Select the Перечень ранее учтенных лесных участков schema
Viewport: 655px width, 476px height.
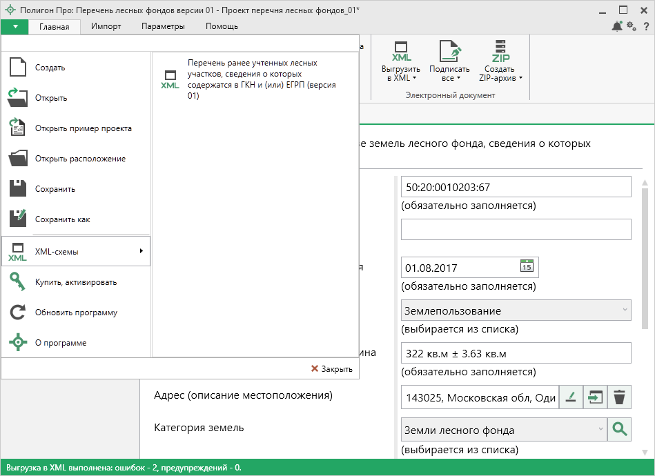pyautogui.click(x=252, y=79)
